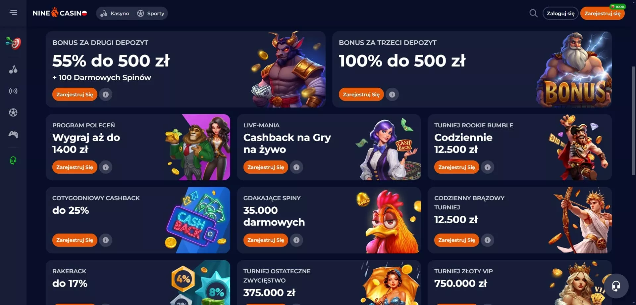Open the live broadcast sidebar icon
Image resolution: width=636 pixels, height=305 pixels.
13,91
